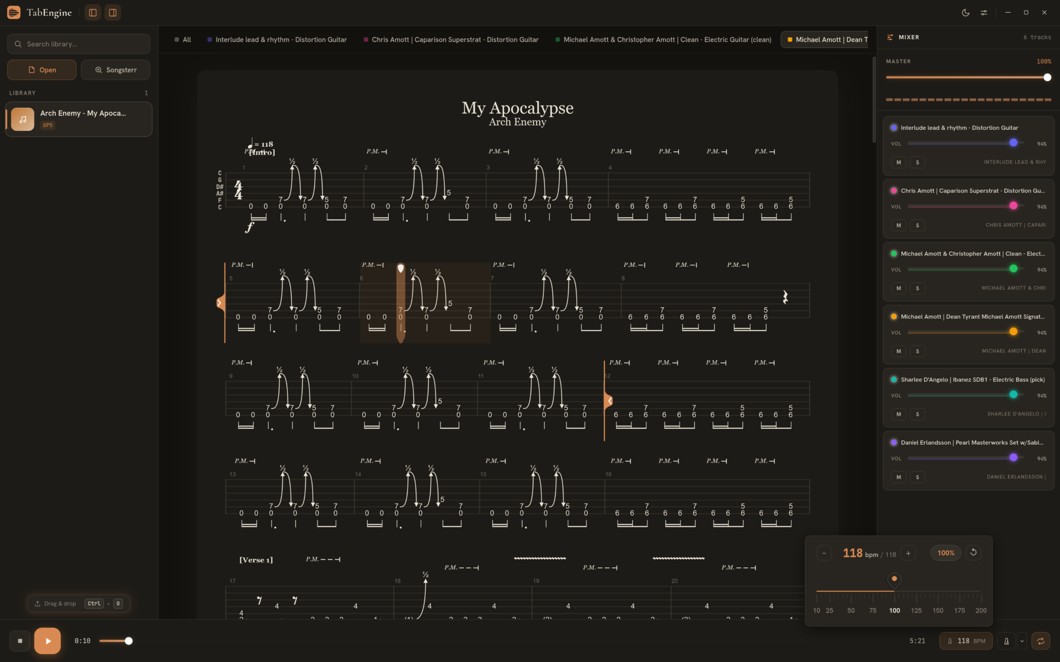Click the loop start marker at measure 5
This screenshot has height=662, width=1060.
[221, 303]
